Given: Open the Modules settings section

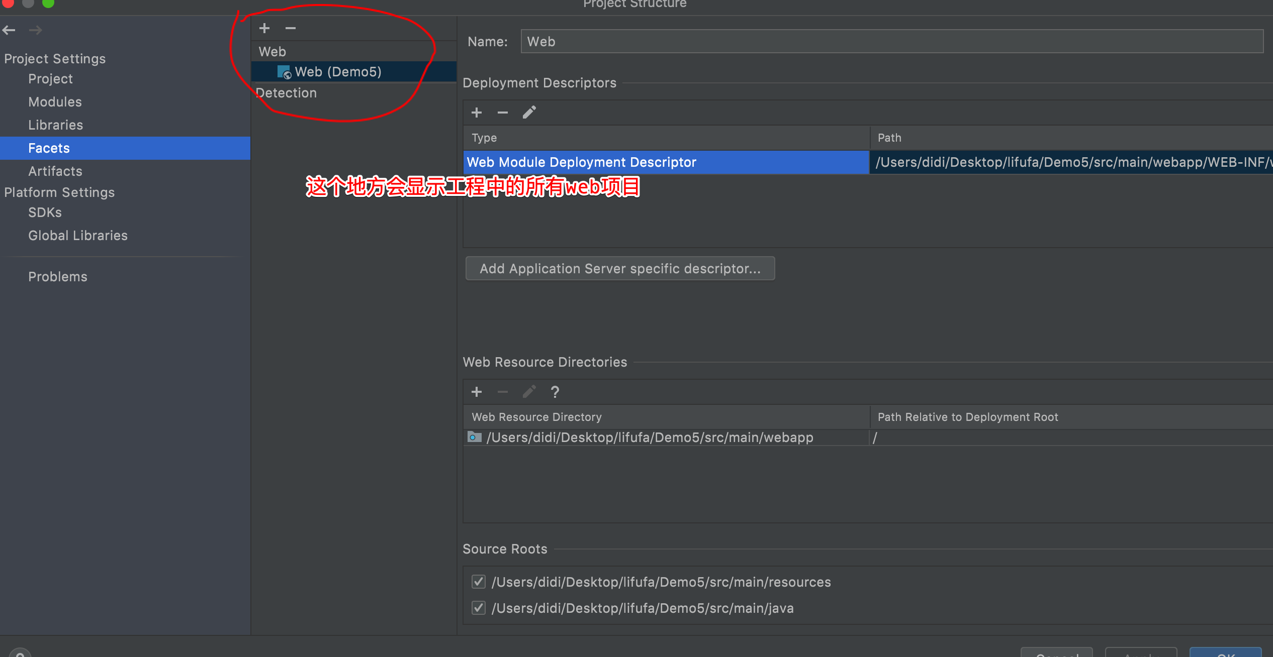Looking at the screenshot, I should pyautogui.click(x=55, y=102).
